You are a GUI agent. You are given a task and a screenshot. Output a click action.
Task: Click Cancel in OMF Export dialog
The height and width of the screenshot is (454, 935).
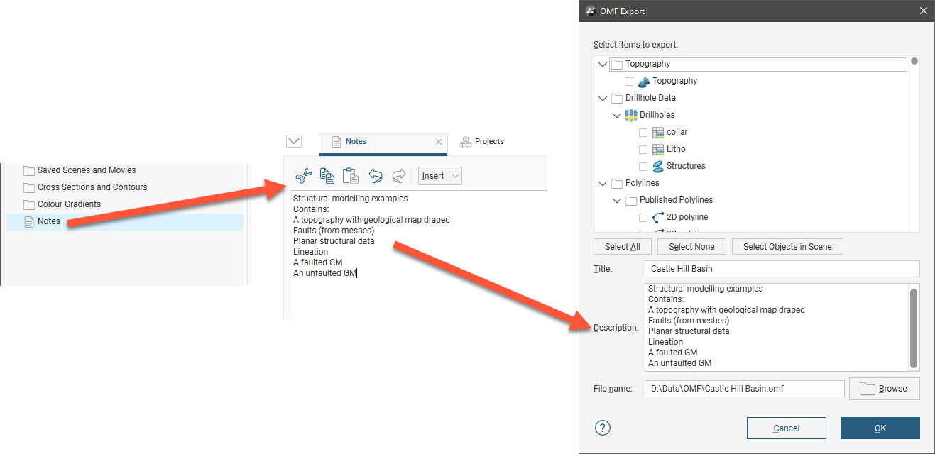pyautogui.click(x=787, y=428)
